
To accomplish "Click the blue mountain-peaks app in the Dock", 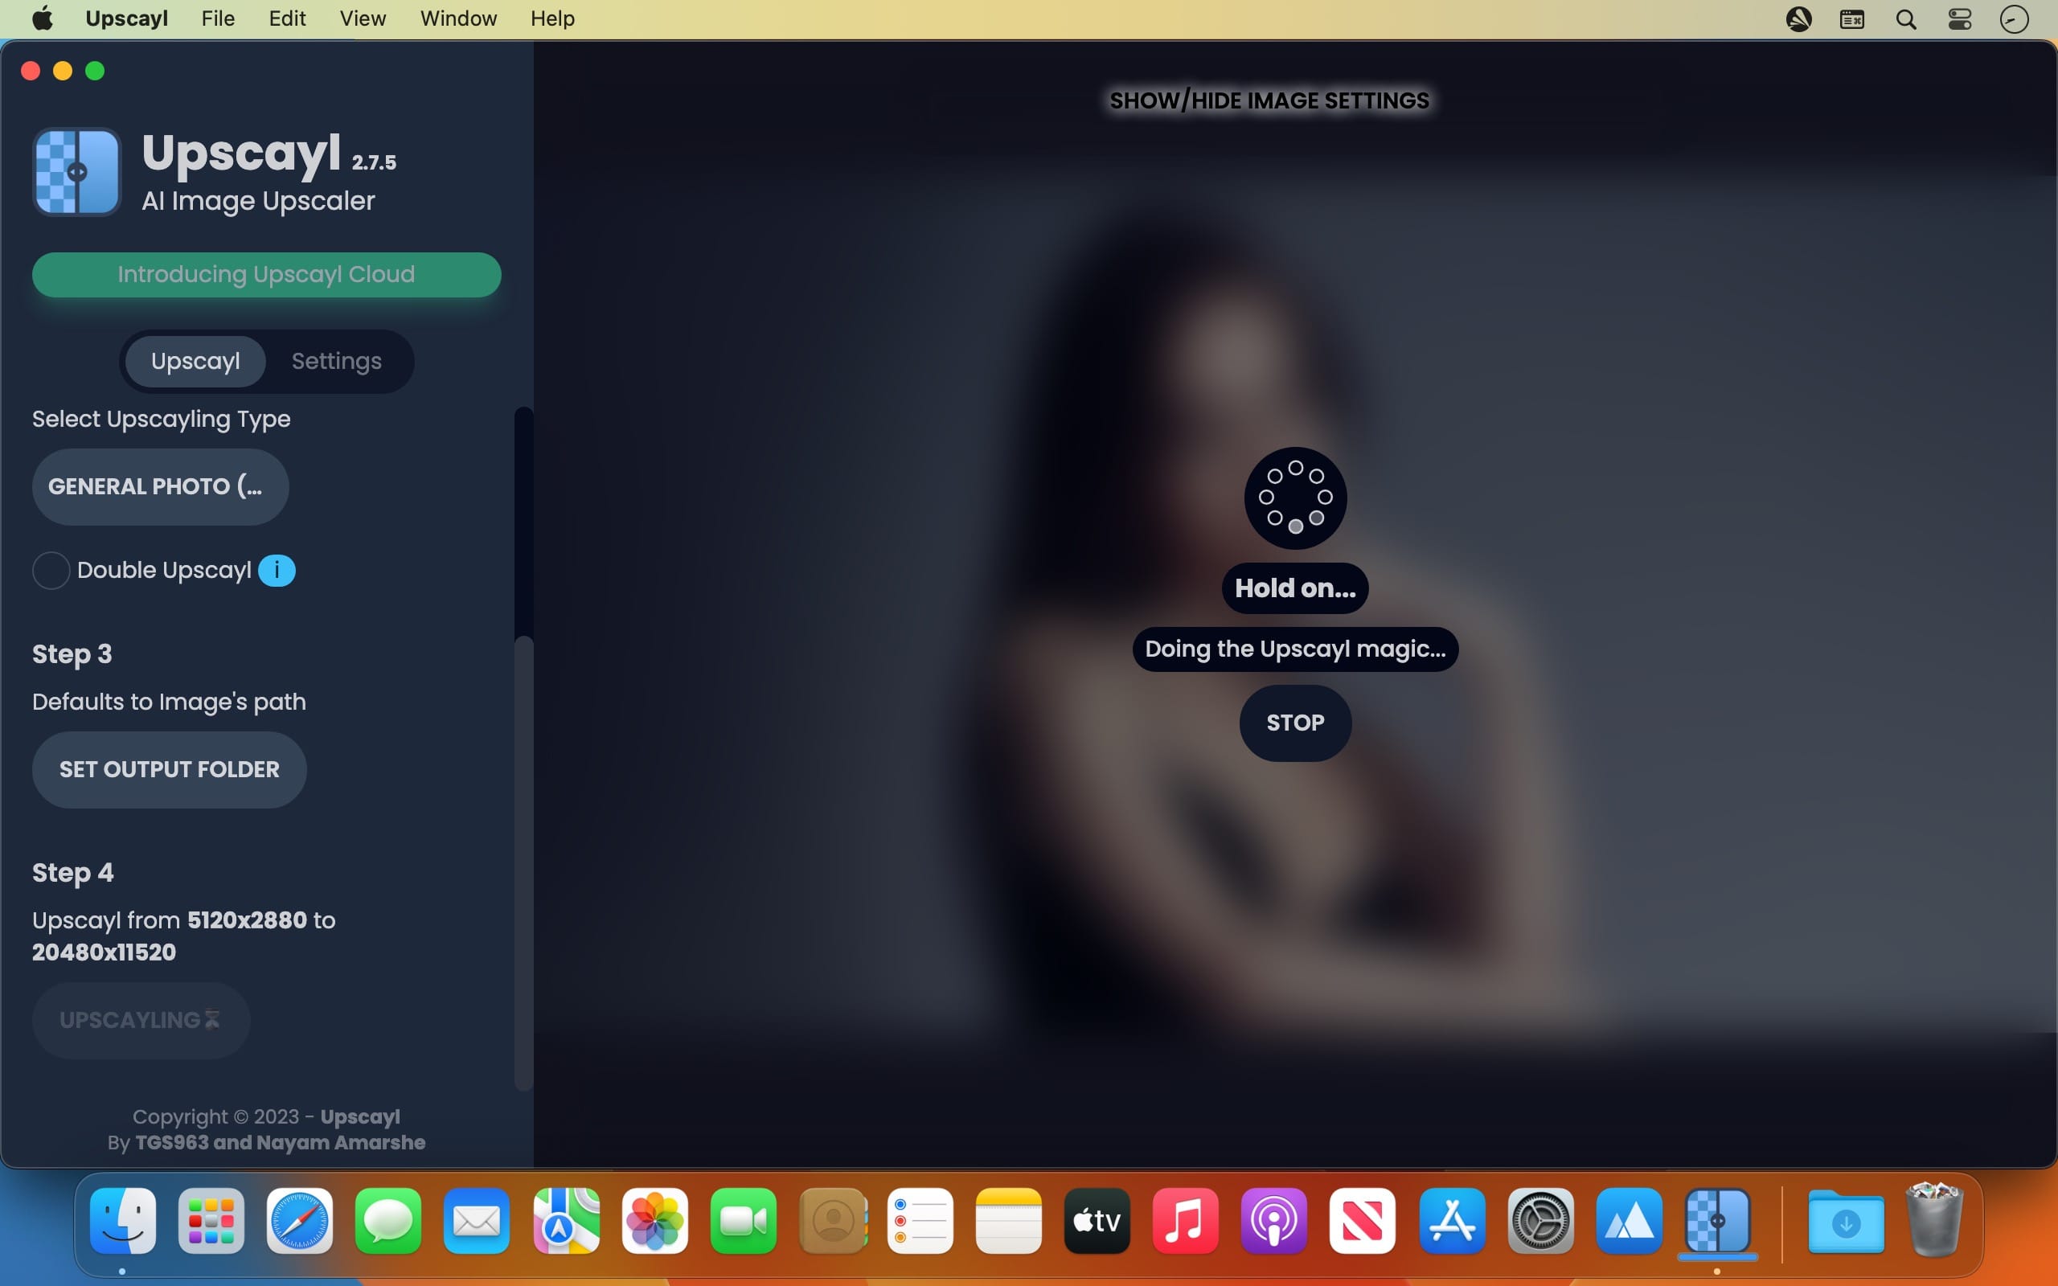I will [x=1630, y=1222].
